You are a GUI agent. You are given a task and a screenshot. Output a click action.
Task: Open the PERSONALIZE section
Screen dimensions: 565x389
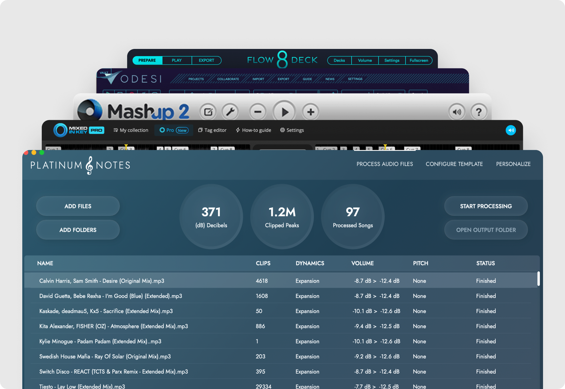coord(514,164)
